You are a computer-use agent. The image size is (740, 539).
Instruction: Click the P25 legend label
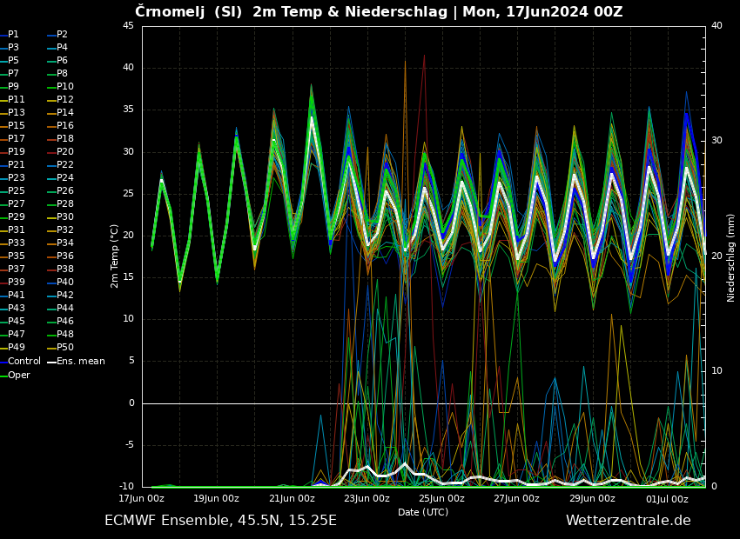pos(17,191)
